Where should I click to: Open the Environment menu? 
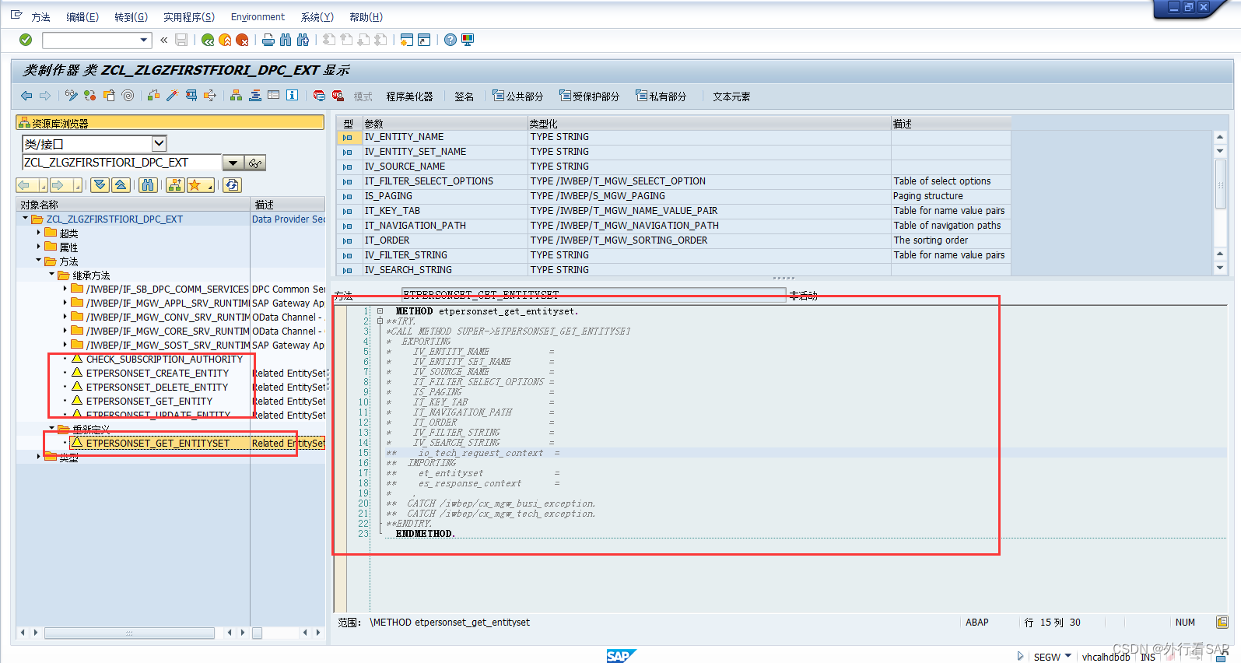[258, 17]
